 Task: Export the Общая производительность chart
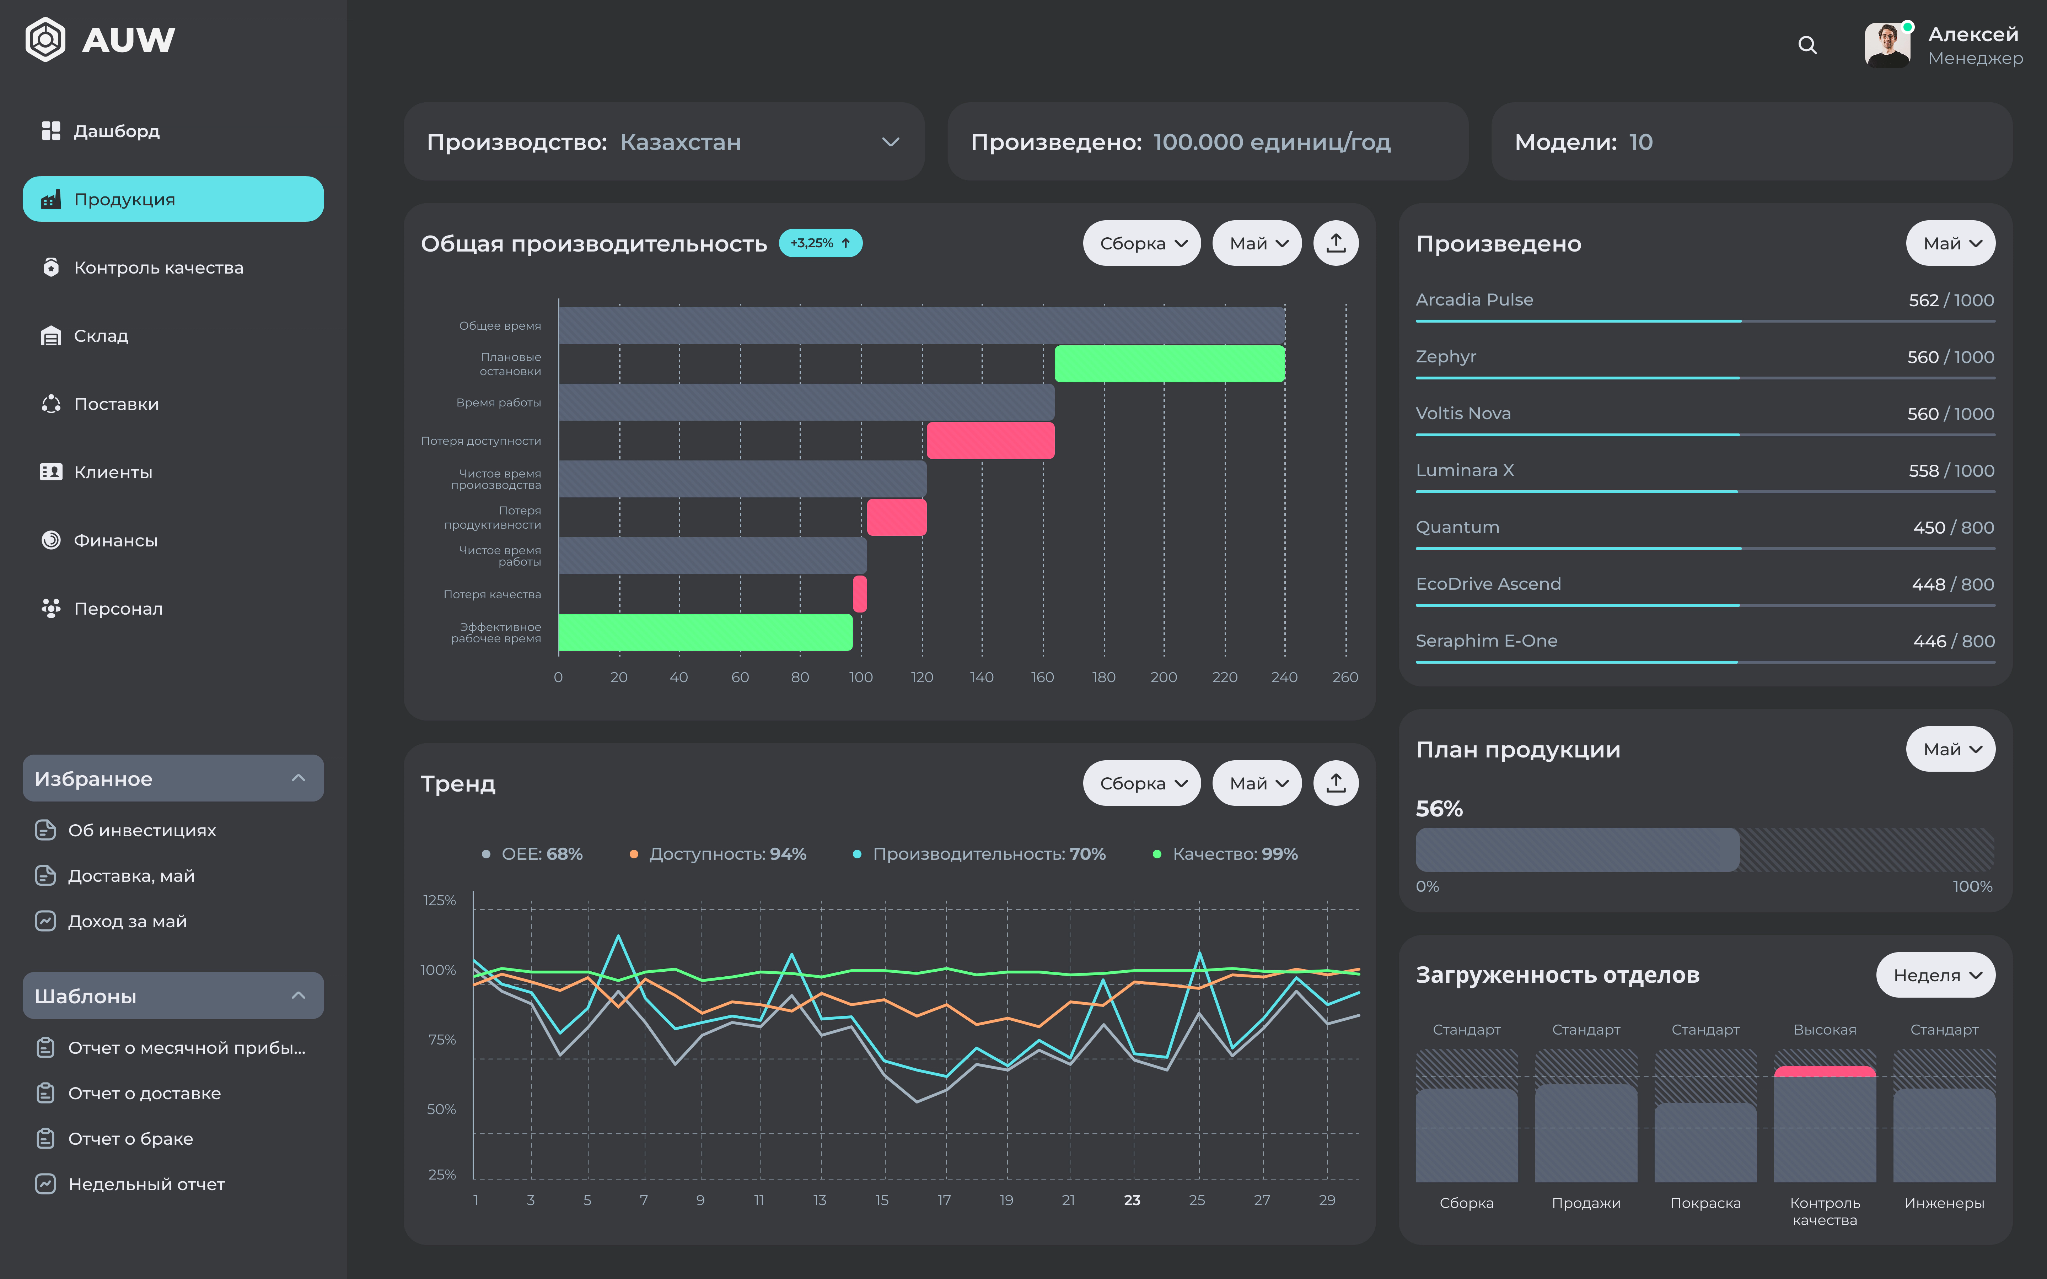click(x=1336, y=244)
